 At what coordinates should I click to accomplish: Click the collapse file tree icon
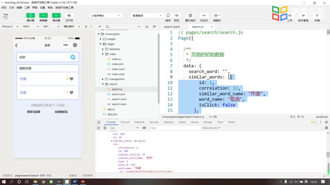coord(155,27)
